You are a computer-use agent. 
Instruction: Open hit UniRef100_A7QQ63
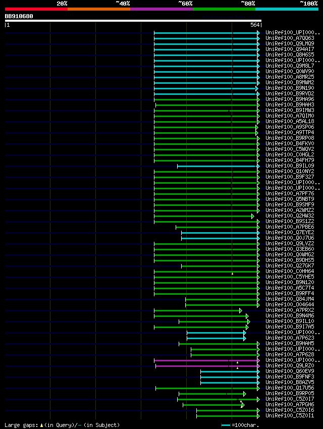[x=290, y=38]
